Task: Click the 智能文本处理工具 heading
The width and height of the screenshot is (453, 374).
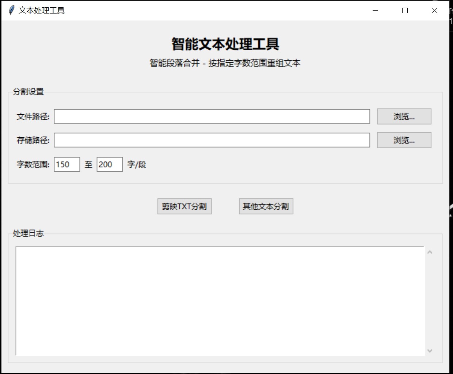Action: 225,44
